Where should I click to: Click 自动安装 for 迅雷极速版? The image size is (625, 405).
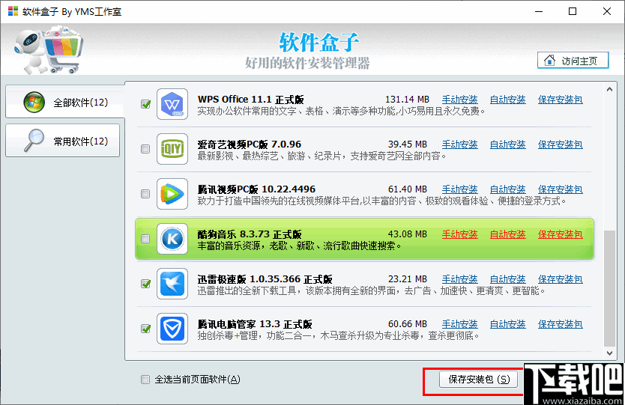(x=507, y=279)
